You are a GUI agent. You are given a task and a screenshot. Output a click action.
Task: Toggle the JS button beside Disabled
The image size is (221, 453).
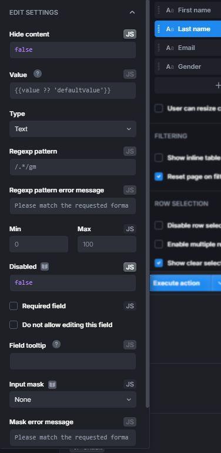[x=130, y=267]
